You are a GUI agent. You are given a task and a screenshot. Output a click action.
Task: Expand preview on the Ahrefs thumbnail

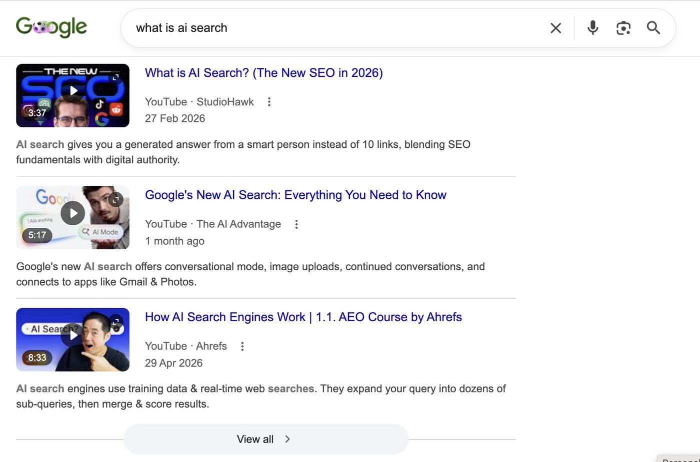click(116, 322)
